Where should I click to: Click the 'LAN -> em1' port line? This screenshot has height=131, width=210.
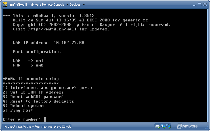28,61
